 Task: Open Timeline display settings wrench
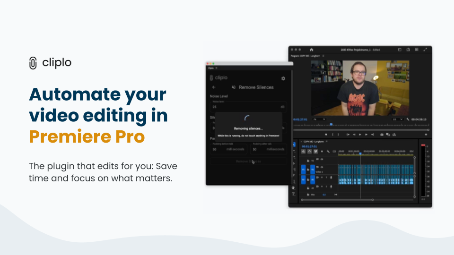click(328, 152)
